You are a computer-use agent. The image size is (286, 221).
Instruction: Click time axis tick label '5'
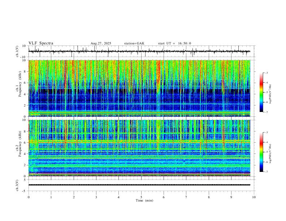pos(141,197)
